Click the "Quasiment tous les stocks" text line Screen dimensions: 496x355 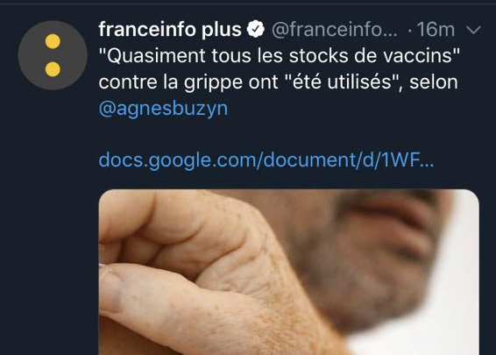279,55
